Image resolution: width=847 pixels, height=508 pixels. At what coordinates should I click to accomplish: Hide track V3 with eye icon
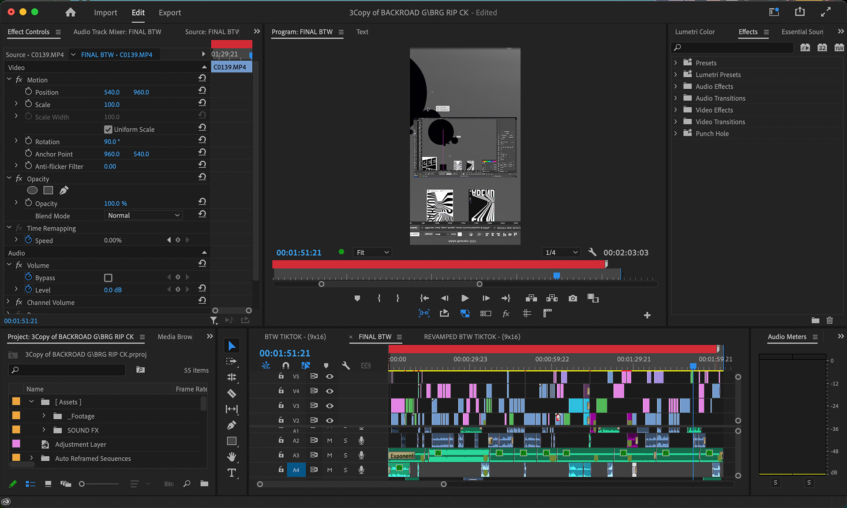tap(330, 406)
